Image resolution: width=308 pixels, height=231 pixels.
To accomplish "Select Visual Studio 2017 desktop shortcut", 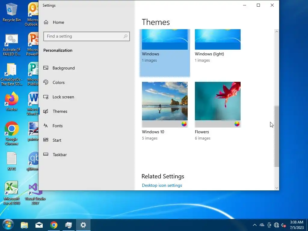I will tap(35, 194).
